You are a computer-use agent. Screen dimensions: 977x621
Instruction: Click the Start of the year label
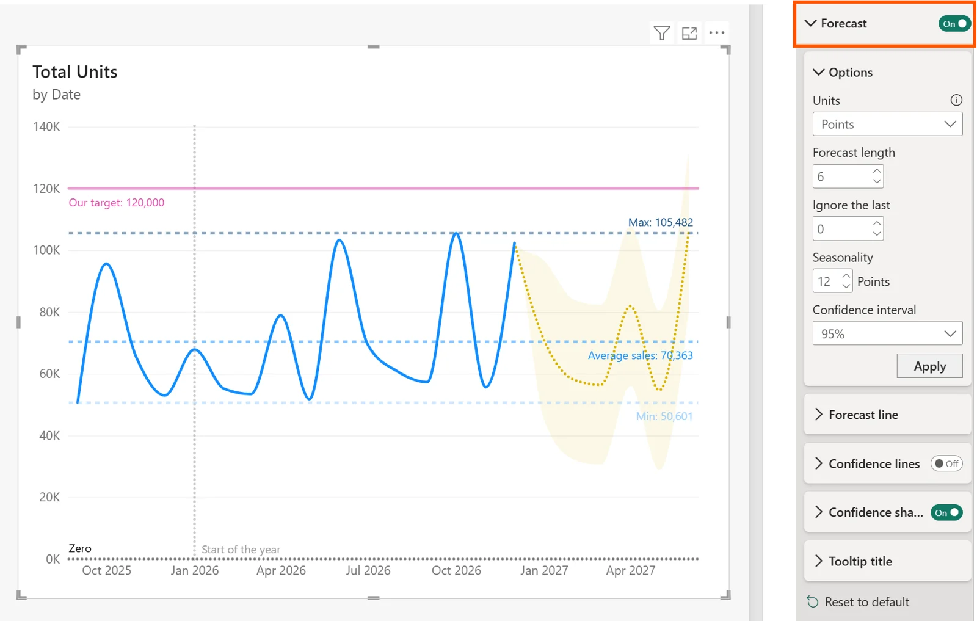pyautogui.click(x=241, y=550)
